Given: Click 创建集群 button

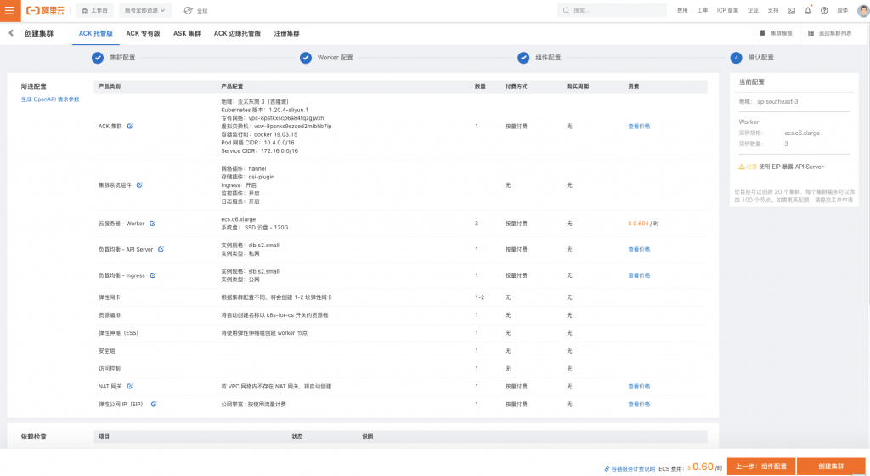Looking at the screenshot, I should pos(831,467).
